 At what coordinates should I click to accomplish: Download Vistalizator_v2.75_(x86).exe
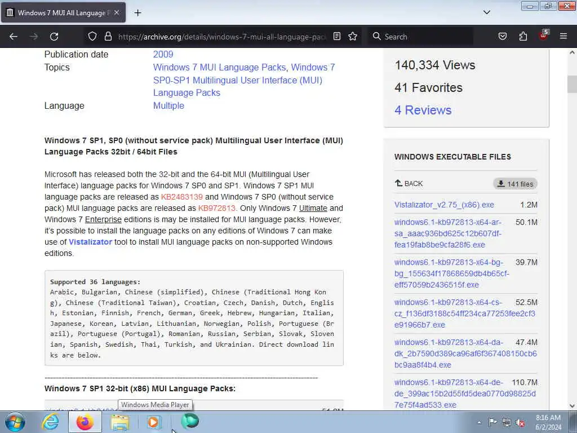444,205
